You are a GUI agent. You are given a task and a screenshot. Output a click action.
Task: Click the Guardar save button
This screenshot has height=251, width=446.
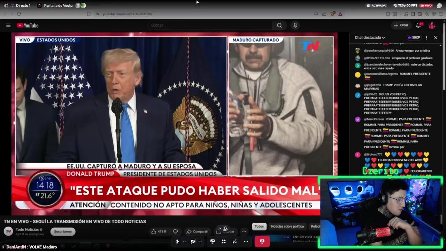[226, 231]
